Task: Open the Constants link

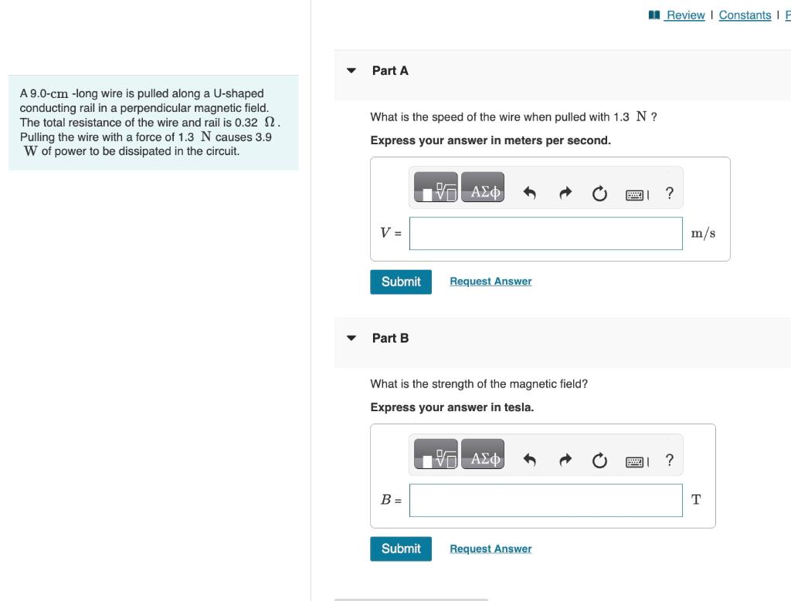Action: pyautogui.click(x=745, y=15)
